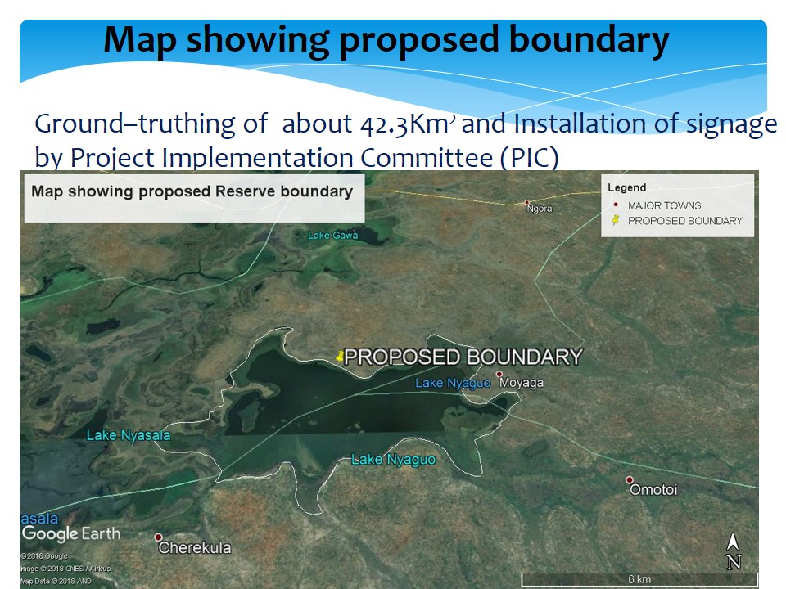The width and height of the screenshot is (786, 589).
Task: Click the slide title 'Map showing proposed boundary'
Action: (x=386, y=39)
